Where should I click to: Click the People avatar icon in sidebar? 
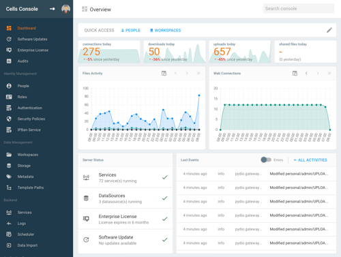(9, 86)
